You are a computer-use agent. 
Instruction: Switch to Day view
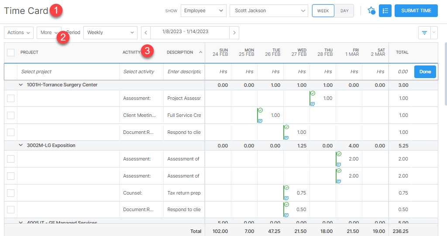coord(344,10)
